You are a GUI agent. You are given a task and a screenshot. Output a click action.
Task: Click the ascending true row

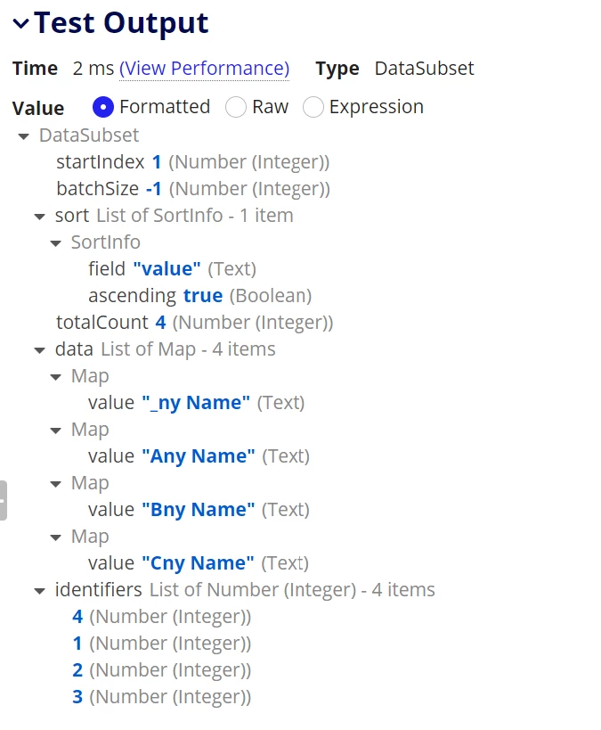click(200, 296)
